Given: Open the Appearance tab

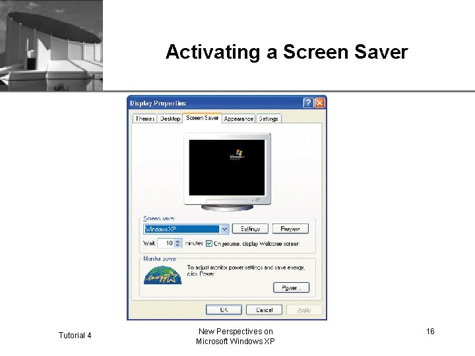Looking at the screenshot, I should 238,119.
